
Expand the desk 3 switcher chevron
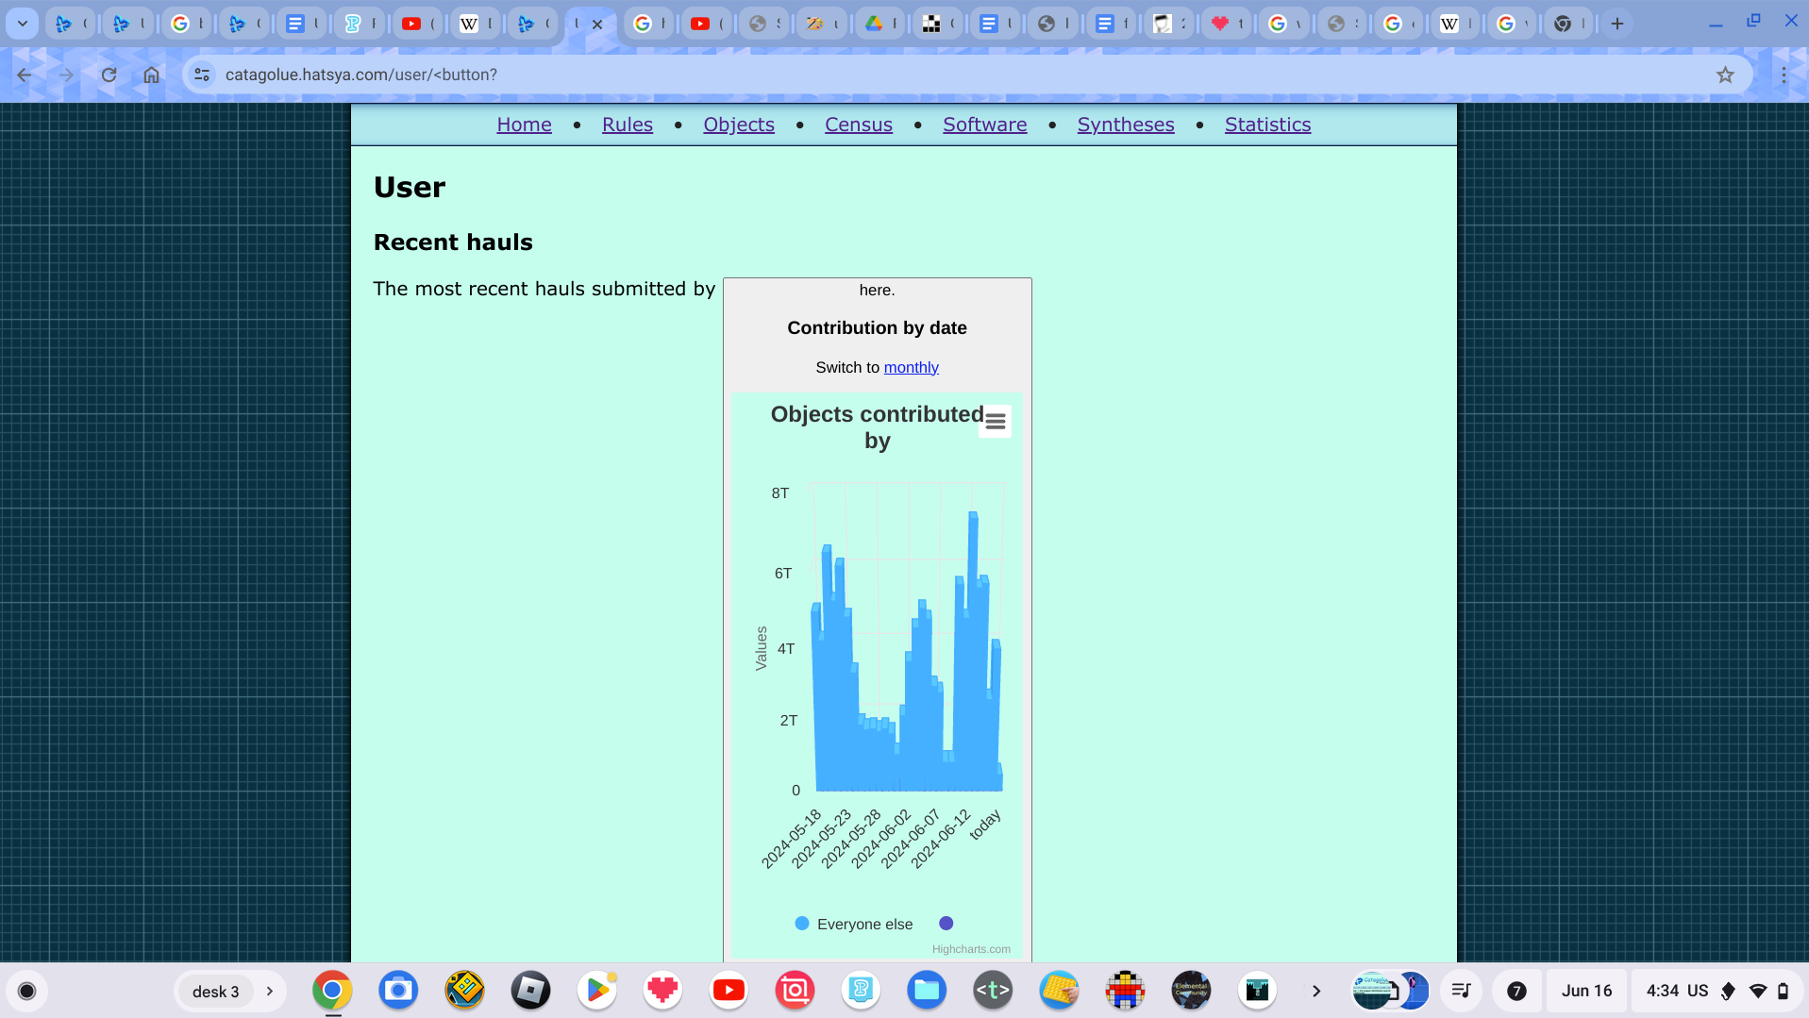click(x=270, y=992)
